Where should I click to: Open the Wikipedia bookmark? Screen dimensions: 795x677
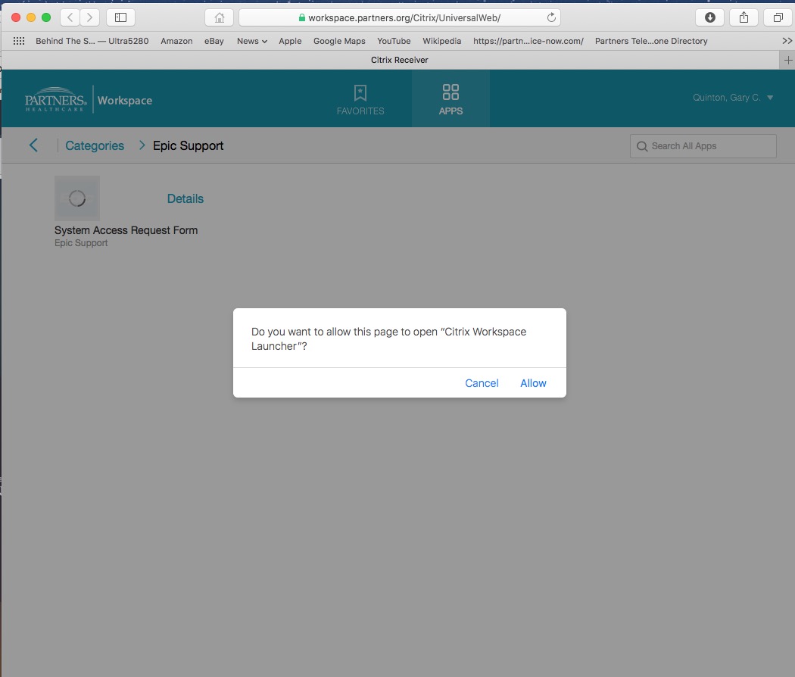[x=441, y=41]
